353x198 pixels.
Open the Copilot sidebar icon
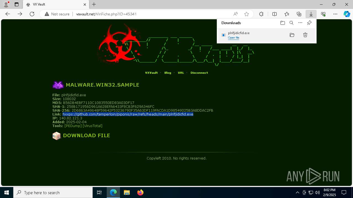click(347, 14)
